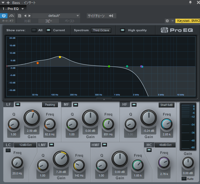200x184 pixels.
Task: Click the HF frequency value 2.85 k
Action: pyautogui.click(x=167, y=134)
